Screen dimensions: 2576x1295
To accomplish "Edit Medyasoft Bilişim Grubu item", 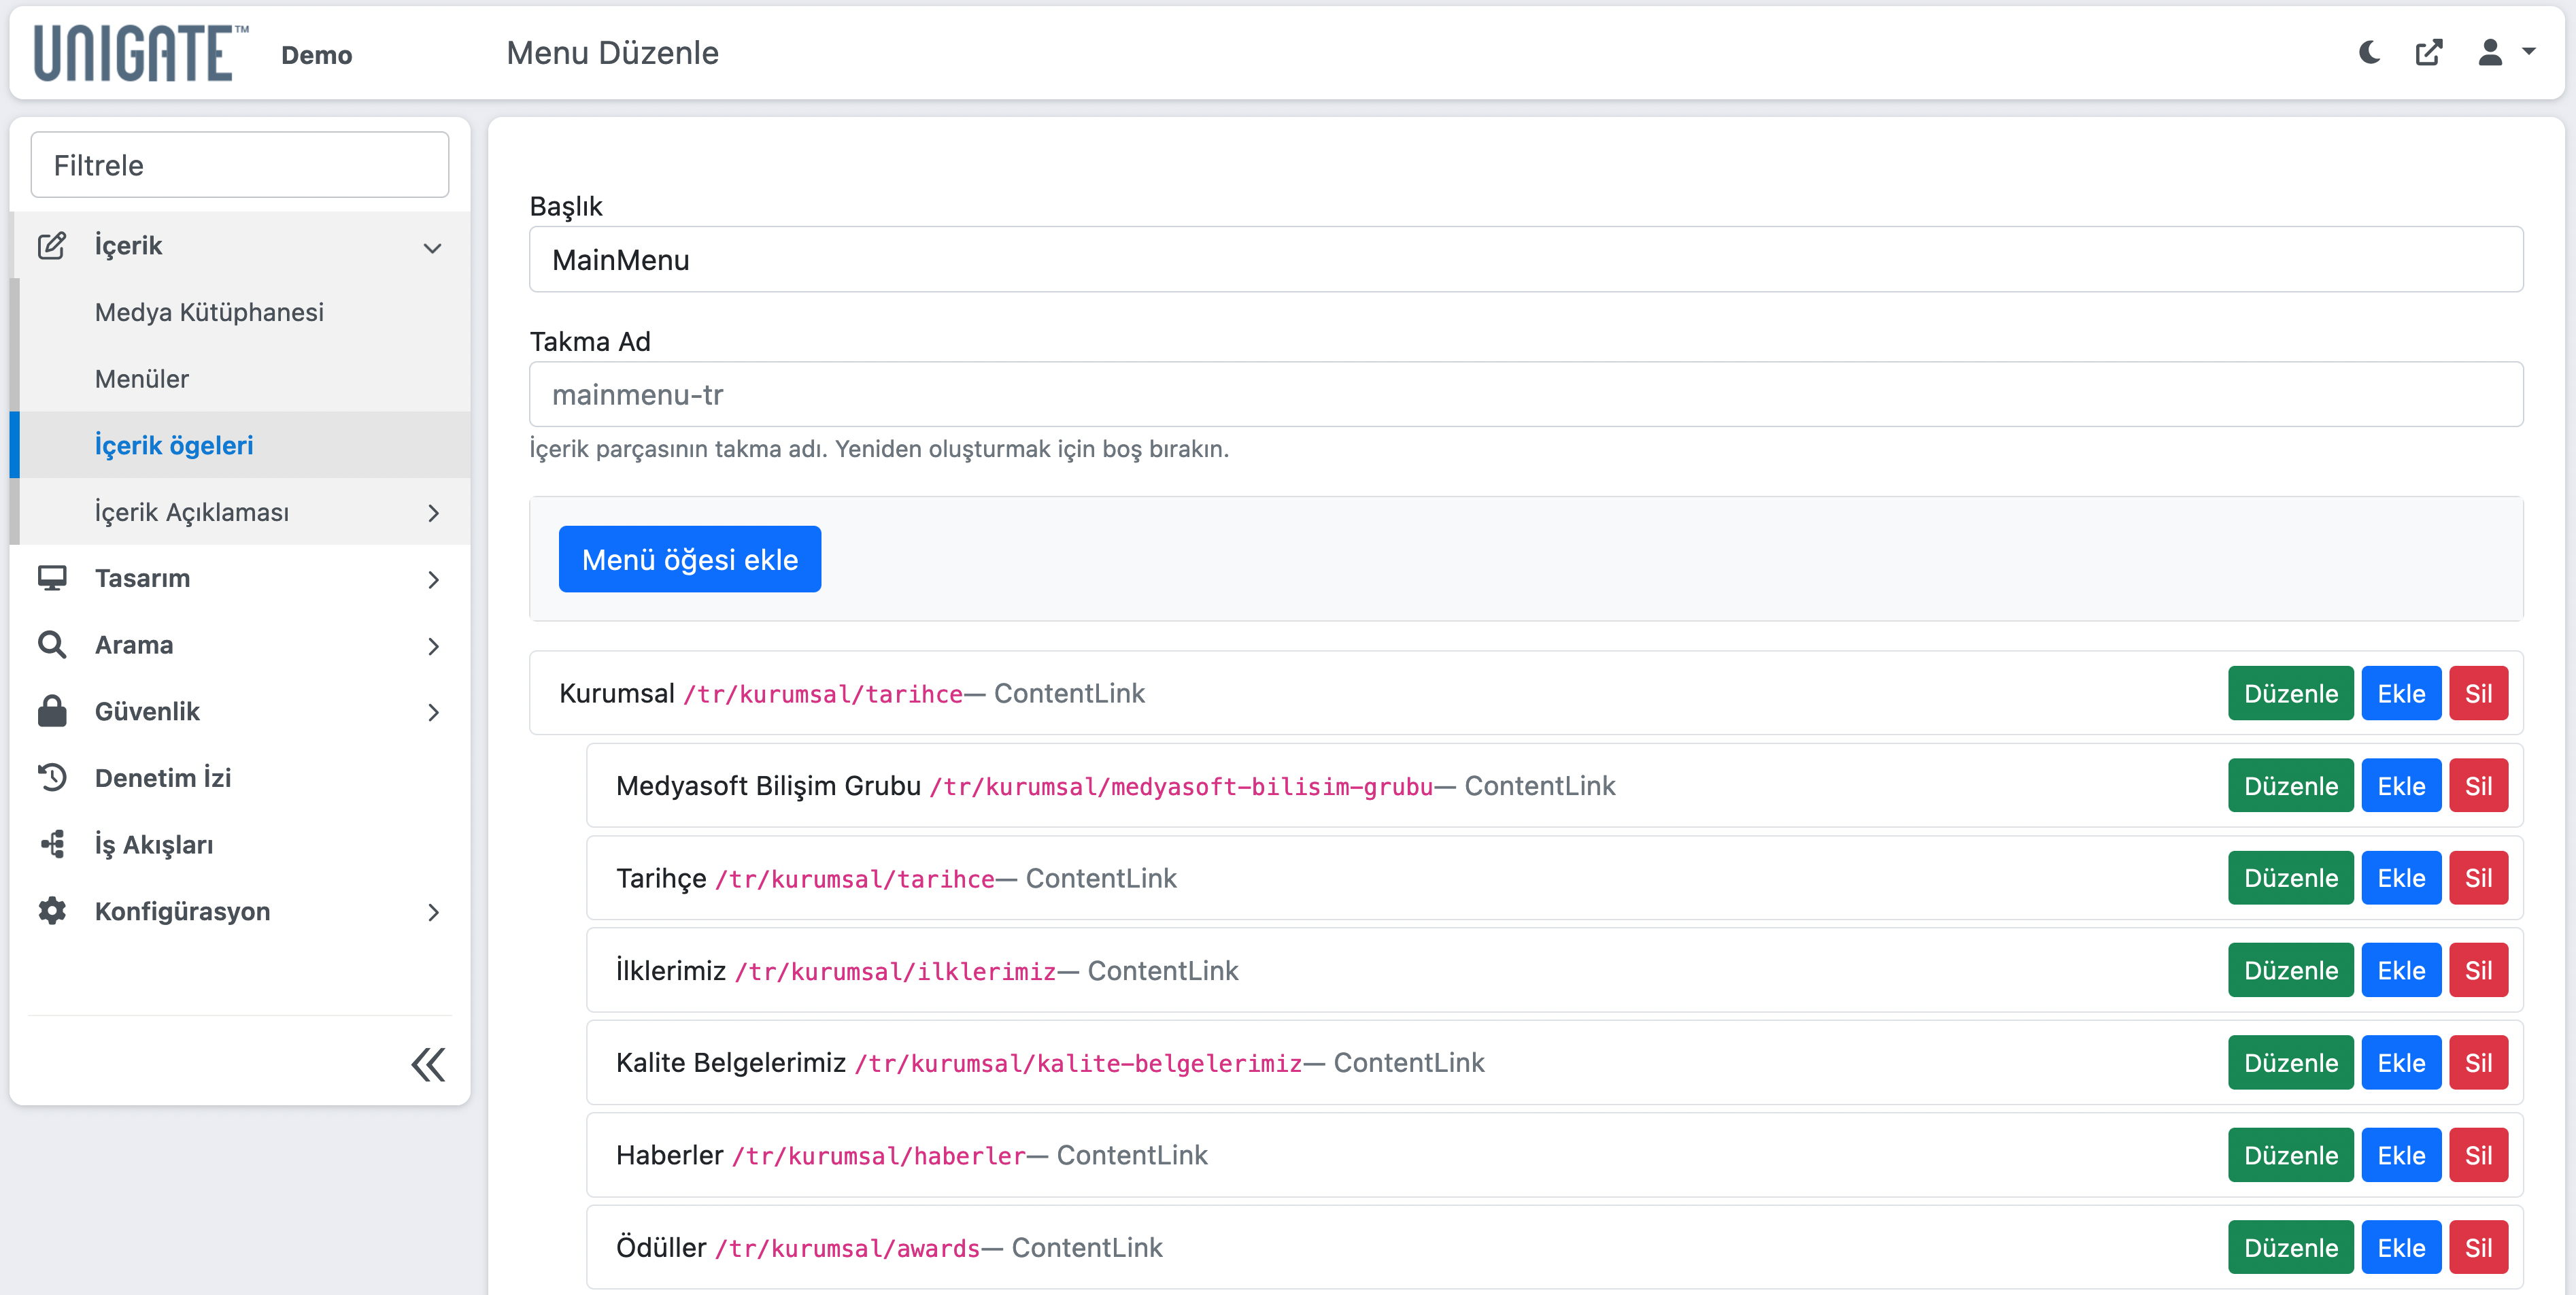I will pyautogui.click(x=2290, y=786).
